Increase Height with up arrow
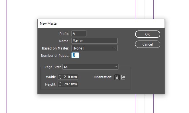The width and height of the screenshot is (189, 113). pyautogui.click(x=60, y=83)
